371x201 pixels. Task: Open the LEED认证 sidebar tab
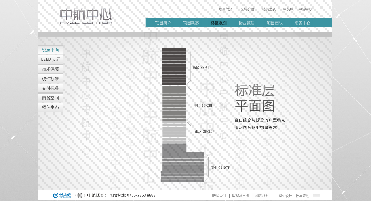click(50, 59)
